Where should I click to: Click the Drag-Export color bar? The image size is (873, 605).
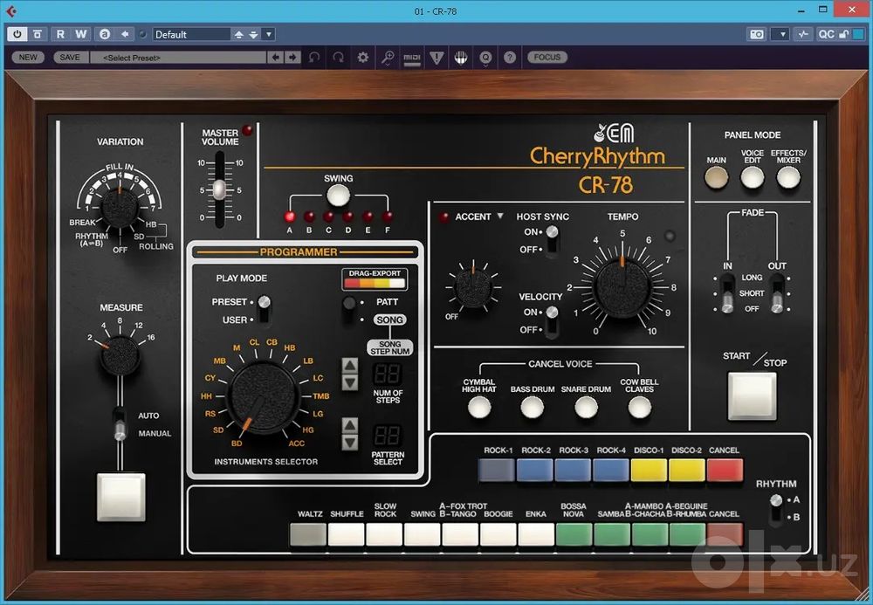[x=375, y=283]
